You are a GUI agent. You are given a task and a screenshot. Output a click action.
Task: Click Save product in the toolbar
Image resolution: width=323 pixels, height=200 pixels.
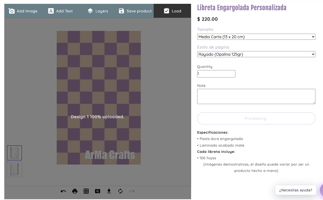[135, 11]
